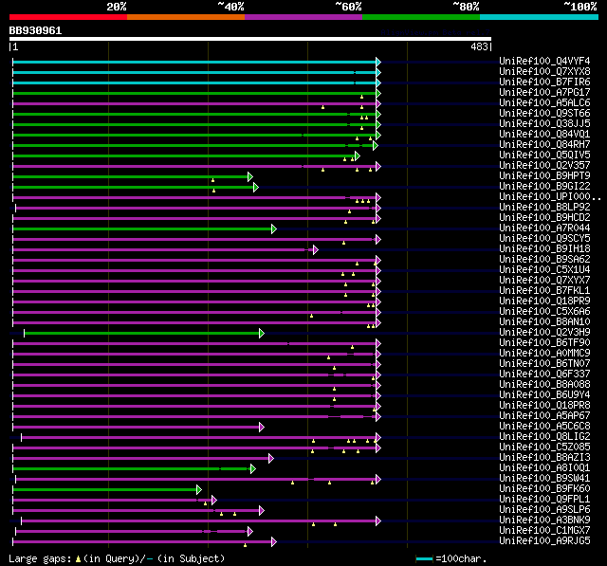Click the arrowhead ending the A8I0Q1 alignment
Image resolution: width=607 pixels, height=566 pixels.
pyautogui.click(x=253, y=469)
